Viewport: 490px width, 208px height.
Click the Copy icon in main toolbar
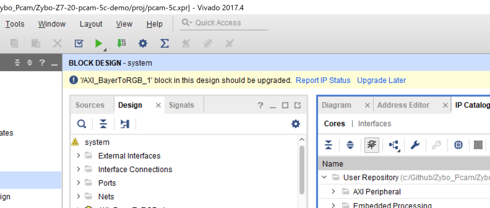[15, 43]
